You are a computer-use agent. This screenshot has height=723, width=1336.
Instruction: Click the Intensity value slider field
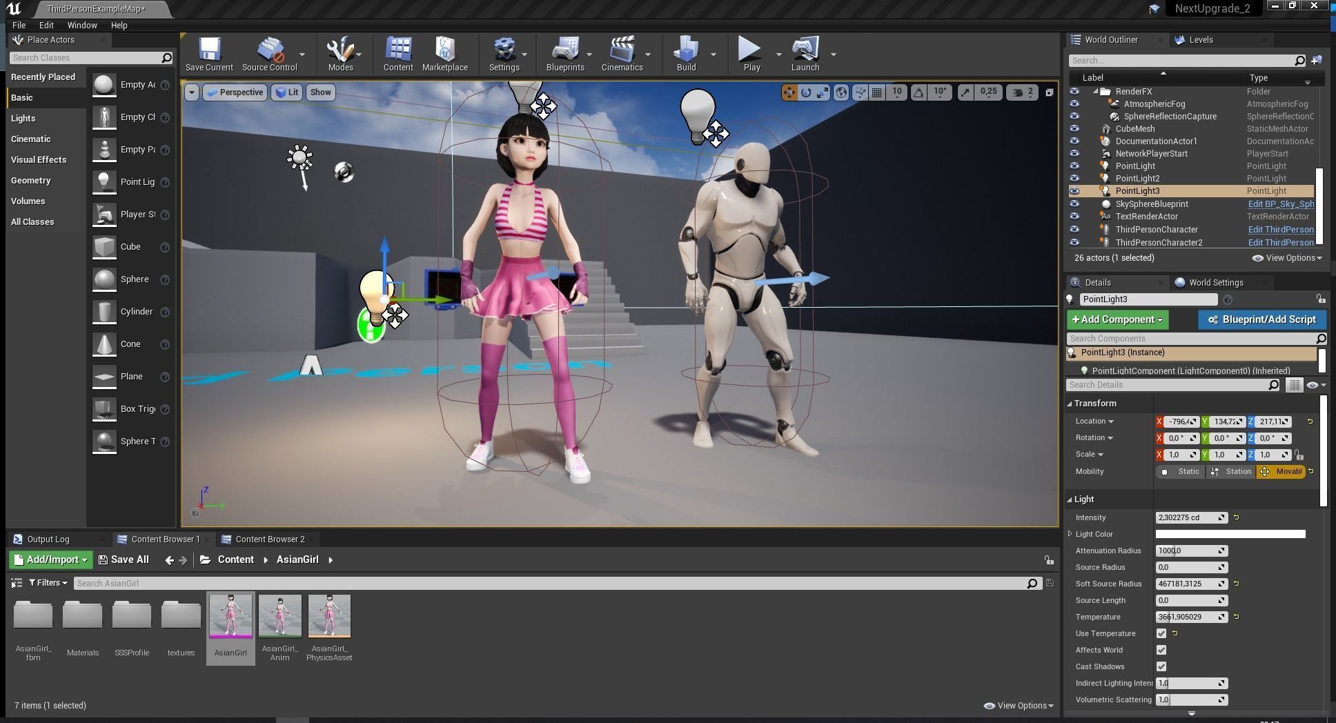click(x=1191, y=517)
